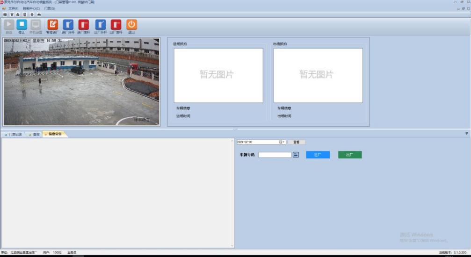Click the red 出厂落杆 lower-barrier icon
Screen dimensions: 471x257
[x=116, y=25]
